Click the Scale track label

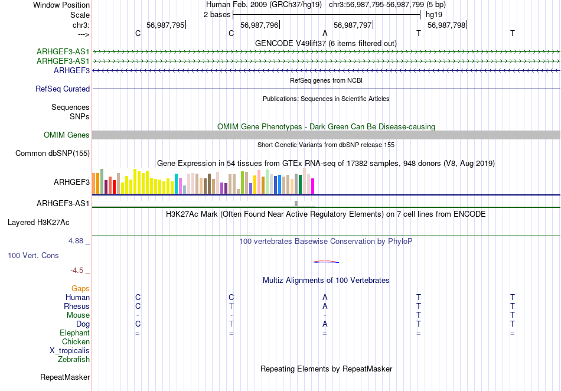click(x=80, y=15)
